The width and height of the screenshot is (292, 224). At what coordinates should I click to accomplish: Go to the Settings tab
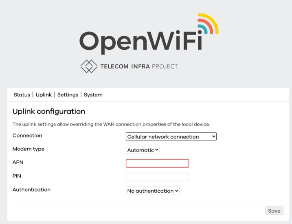68,94
